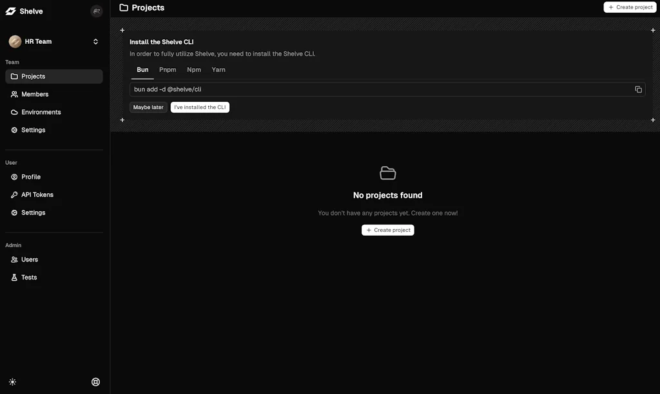
Task: Open the HR Team switcher chevrons
Action: [x=95, y=41]
